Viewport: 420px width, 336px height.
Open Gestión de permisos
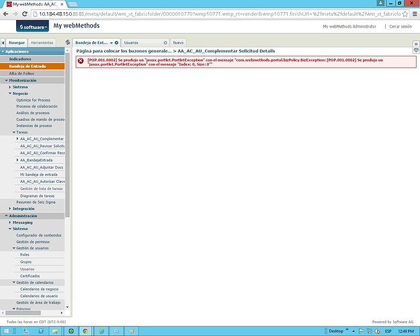(x=33, y=242)
